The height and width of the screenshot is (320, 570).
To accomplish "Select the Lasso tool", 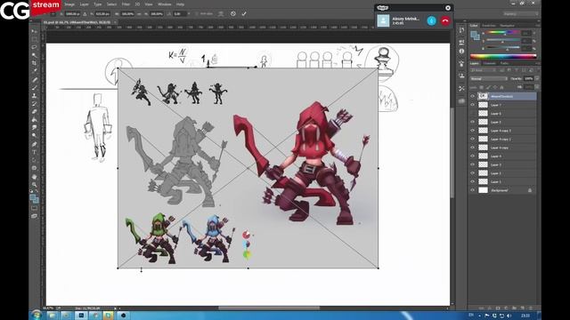I will (x=34, y=47).
